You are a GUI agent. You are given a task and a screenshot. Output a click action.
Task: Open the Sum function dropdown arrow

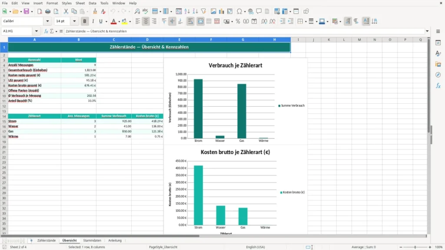click(56, 31)
